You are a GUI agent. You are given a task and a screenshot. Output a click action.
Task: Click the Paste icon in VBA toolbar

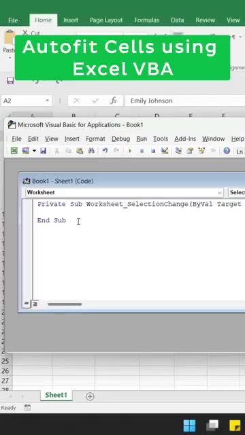click(x=80, y=151)
